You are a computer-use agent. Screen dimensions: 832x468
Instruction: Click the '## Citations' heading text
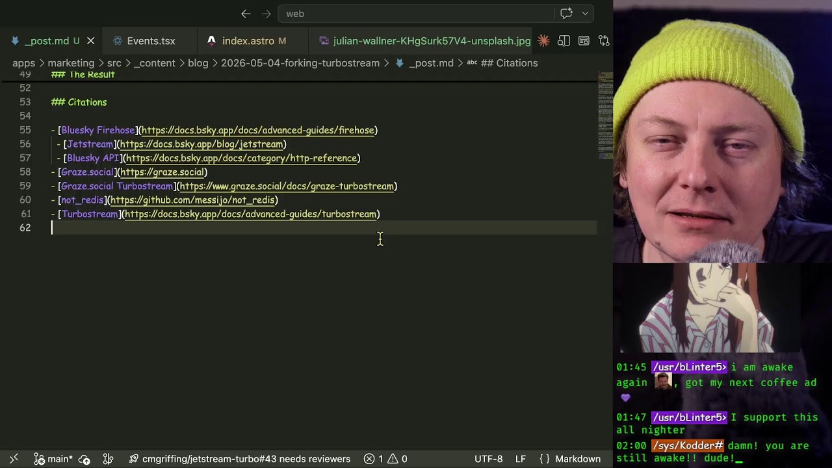(x=79, y=102)
